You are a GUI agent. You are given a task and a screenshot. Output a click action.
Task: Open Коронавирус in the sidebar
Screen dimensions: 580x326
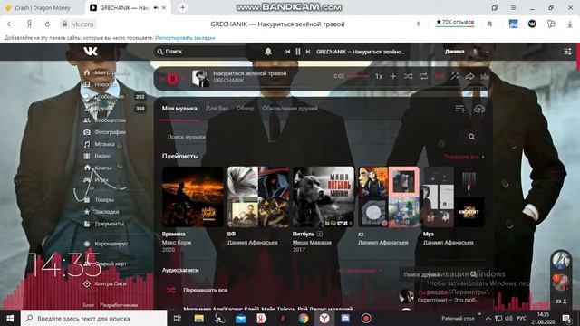(x=106, y=244)
